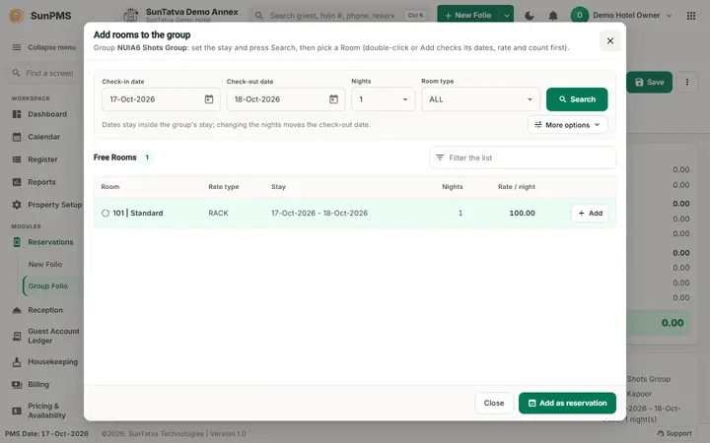The height and width of the screenshot is (443, 710).
Task: Add room 101 with the Add button
Action: [590, 213]
